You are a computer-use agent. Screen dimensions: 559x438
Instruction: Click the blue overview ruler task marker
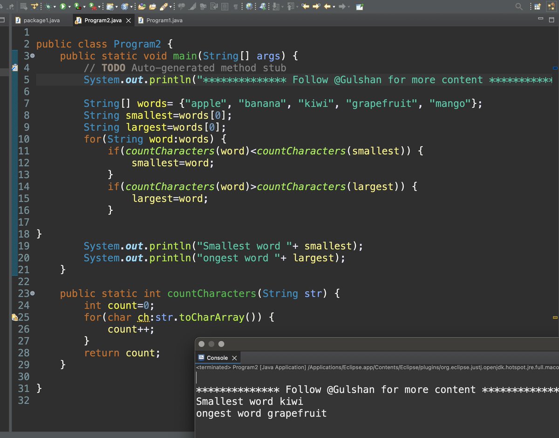tap(555, 68)
